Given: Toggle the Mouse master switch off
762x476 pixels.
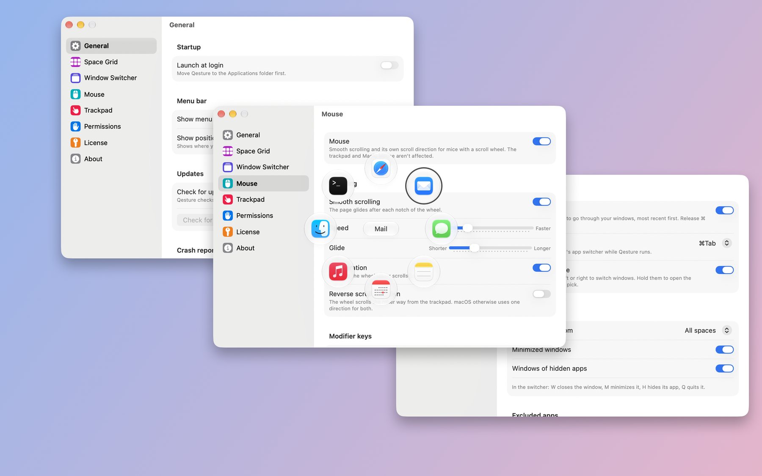Looking at the screenshot, I should click(541, 141).
